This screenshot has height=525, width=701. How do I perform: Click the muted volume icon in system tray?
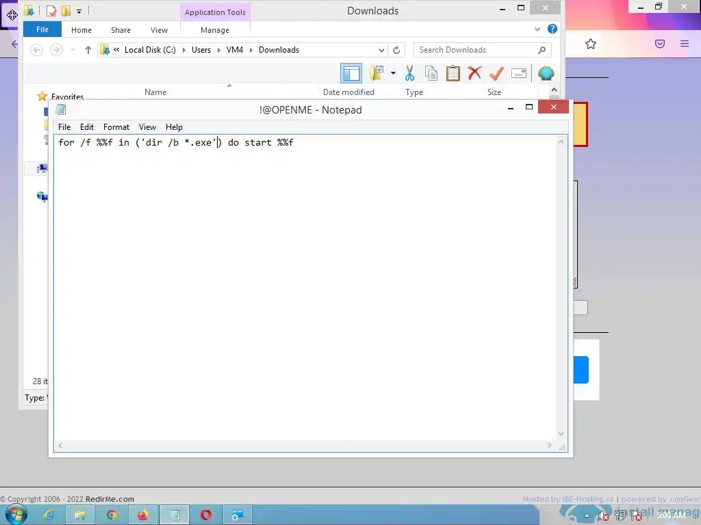[x=603, y=516]
